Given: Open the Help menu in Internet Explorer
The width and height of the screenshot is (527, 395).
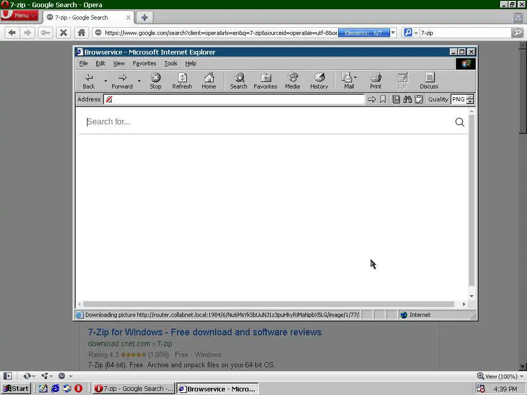Looking at the screenshot, I should click(x=190, y=63).
